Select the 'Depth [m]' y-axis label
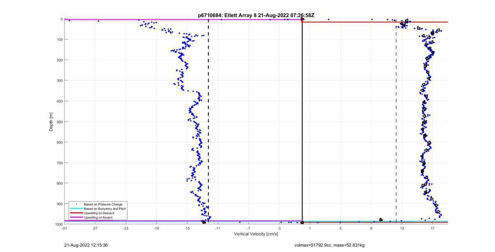The image size is (495, 252). pos(51,122)
